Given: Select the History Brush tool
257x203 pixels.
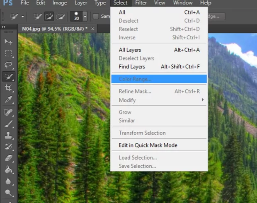Looking at the screenshot, I should click(x=8, y=147).
